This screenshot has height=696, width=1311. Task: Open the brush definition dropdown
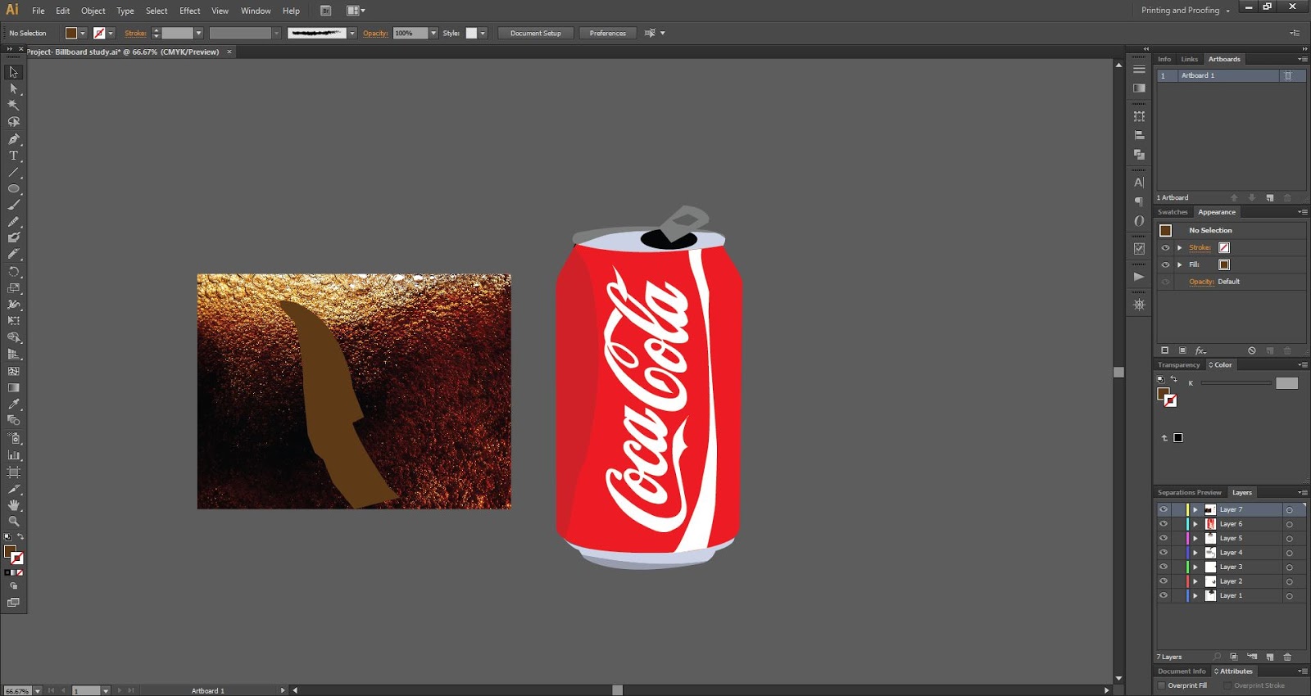[x=352, y=34]
